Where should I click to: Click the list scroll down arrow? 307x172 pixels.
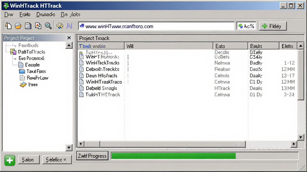(301, 137)
